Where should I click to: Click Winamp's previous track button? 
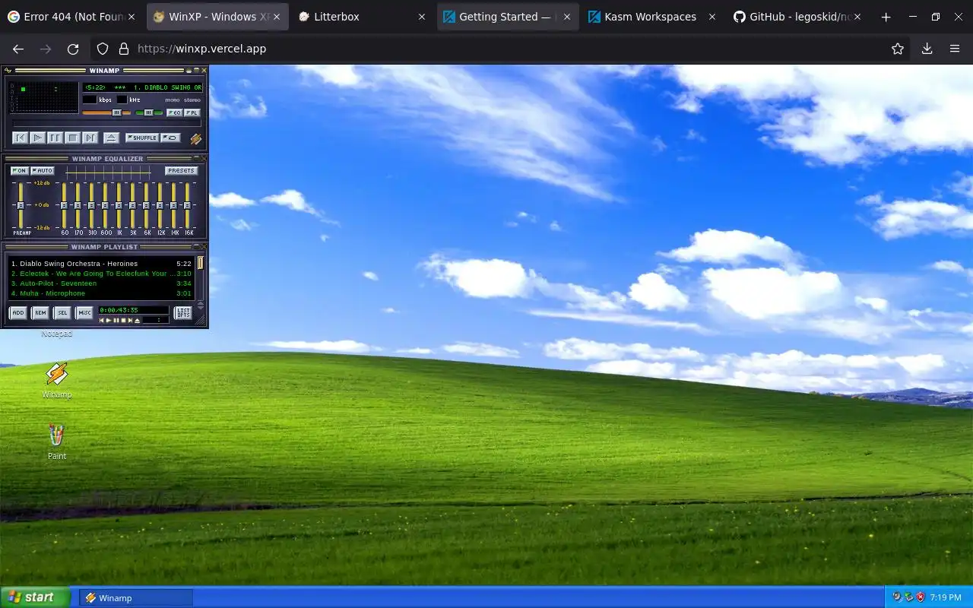click(x=21, y=138)
